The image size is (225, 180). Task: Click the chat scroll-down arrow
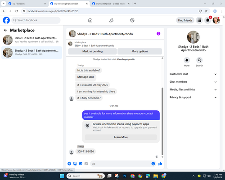coord(162,157)
